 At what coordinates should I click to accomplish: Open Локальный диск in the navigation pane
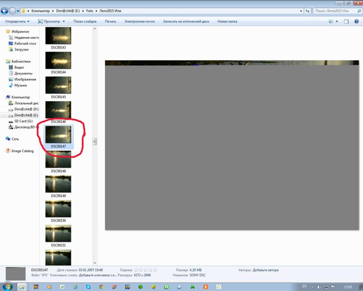(24, 103)
